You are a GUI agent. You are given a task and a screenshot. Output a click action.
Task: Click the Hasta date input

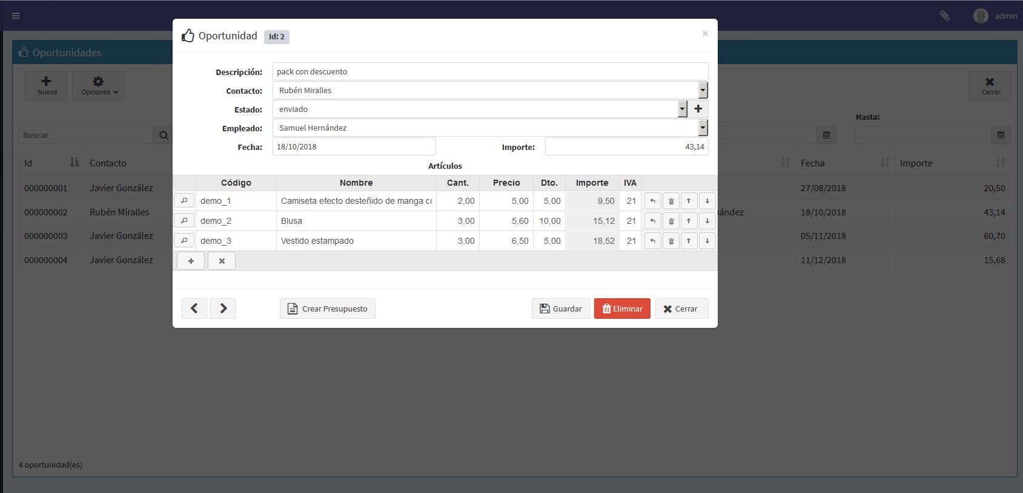923,135
